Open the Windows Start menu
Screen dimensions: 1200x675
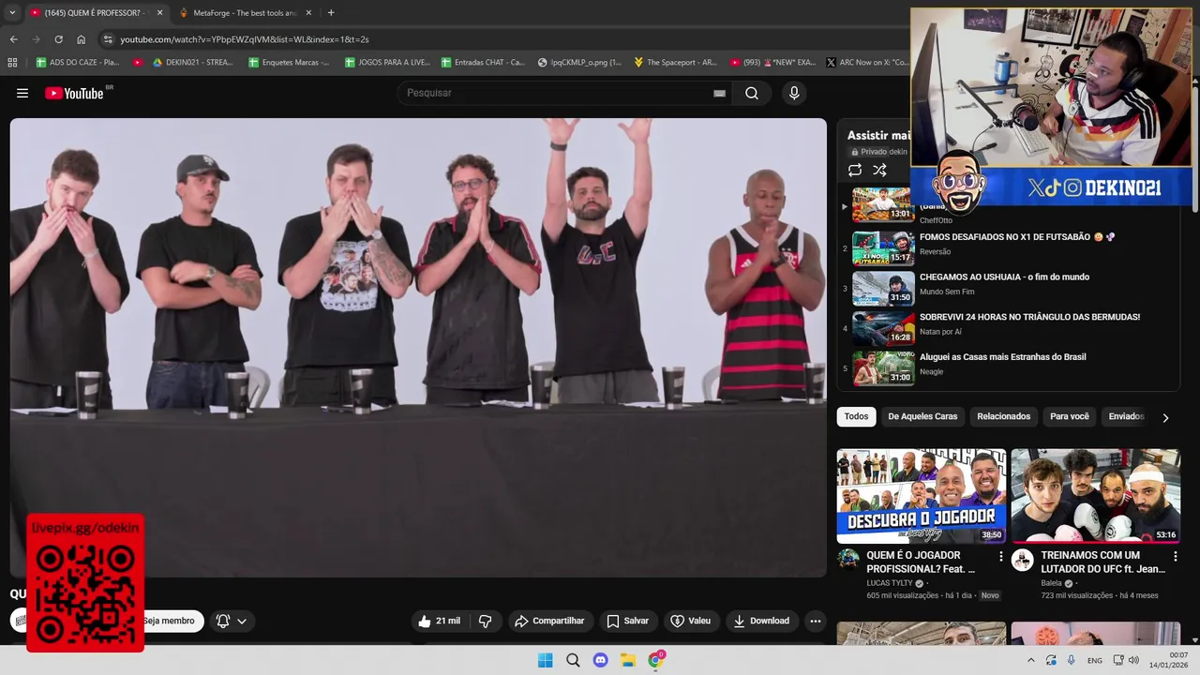(x=545, y=660)
